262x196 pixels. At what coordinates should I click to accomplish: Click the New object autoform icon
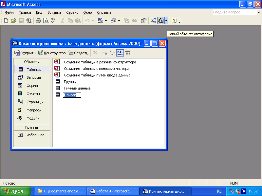tap(161, 21)
